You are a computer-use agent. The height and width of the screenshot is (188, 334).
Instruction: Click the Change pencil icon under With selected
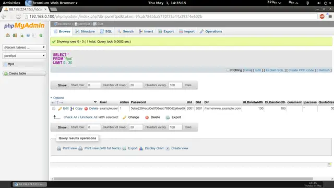(x=124, y=118)
